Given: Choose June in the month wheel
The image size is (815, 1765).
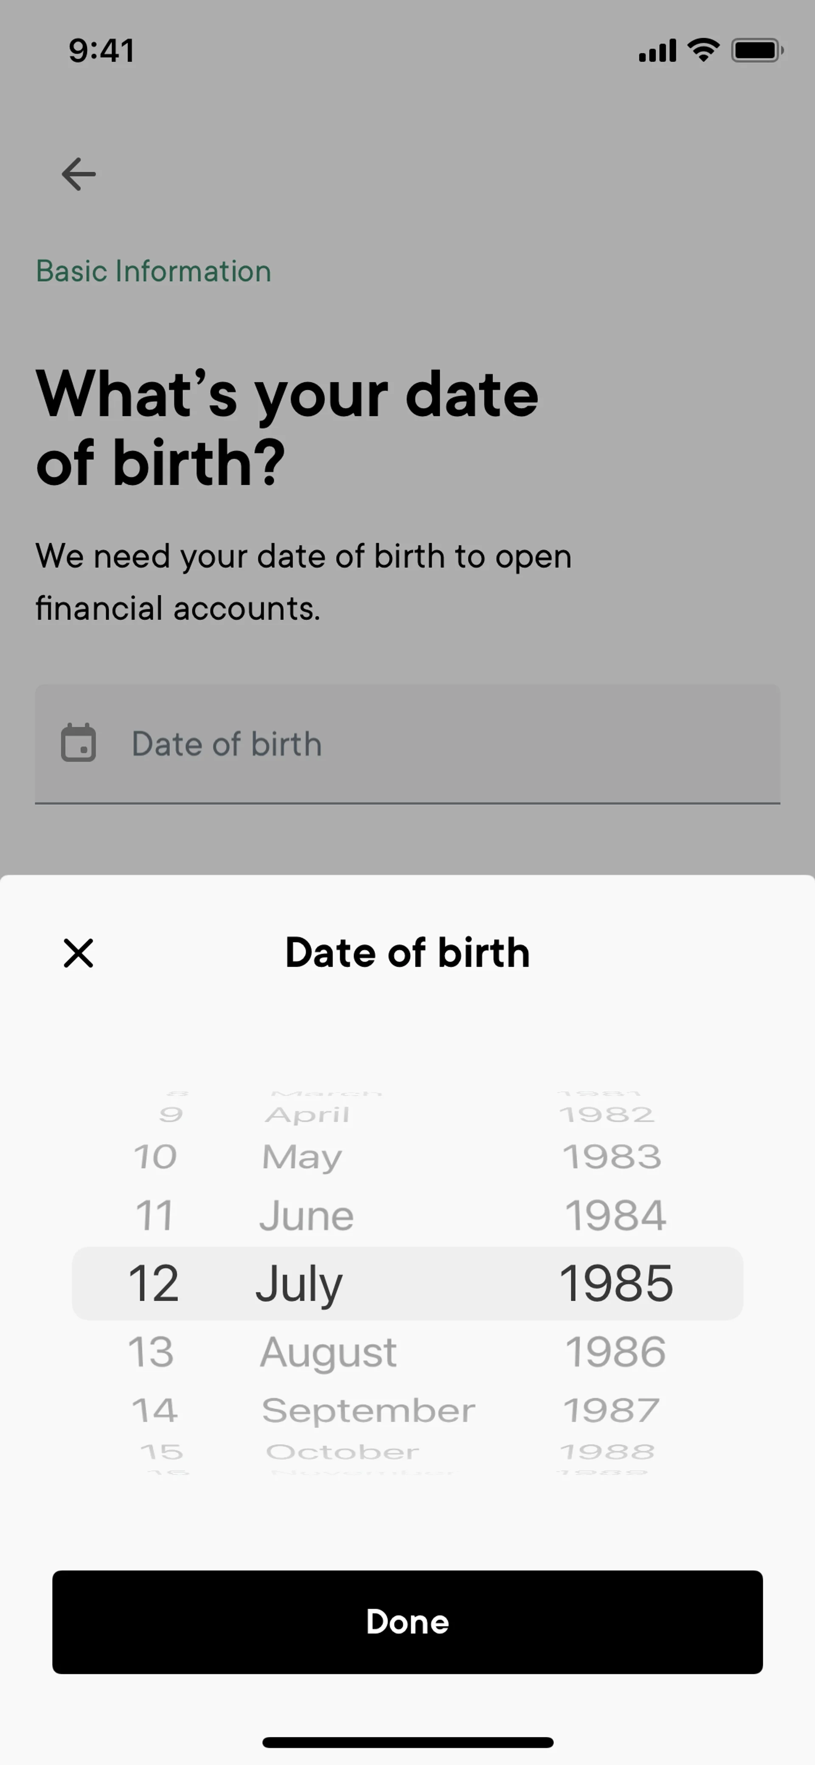Looking at the screenshot, I should pos(306,1216).
